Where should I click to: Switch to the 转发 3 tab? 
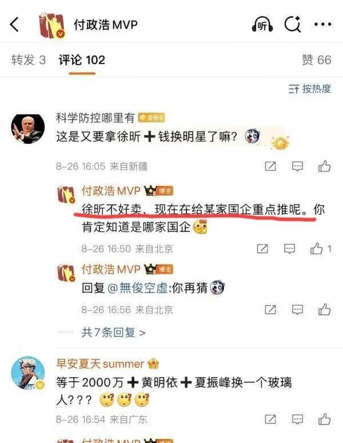(29, 60)
